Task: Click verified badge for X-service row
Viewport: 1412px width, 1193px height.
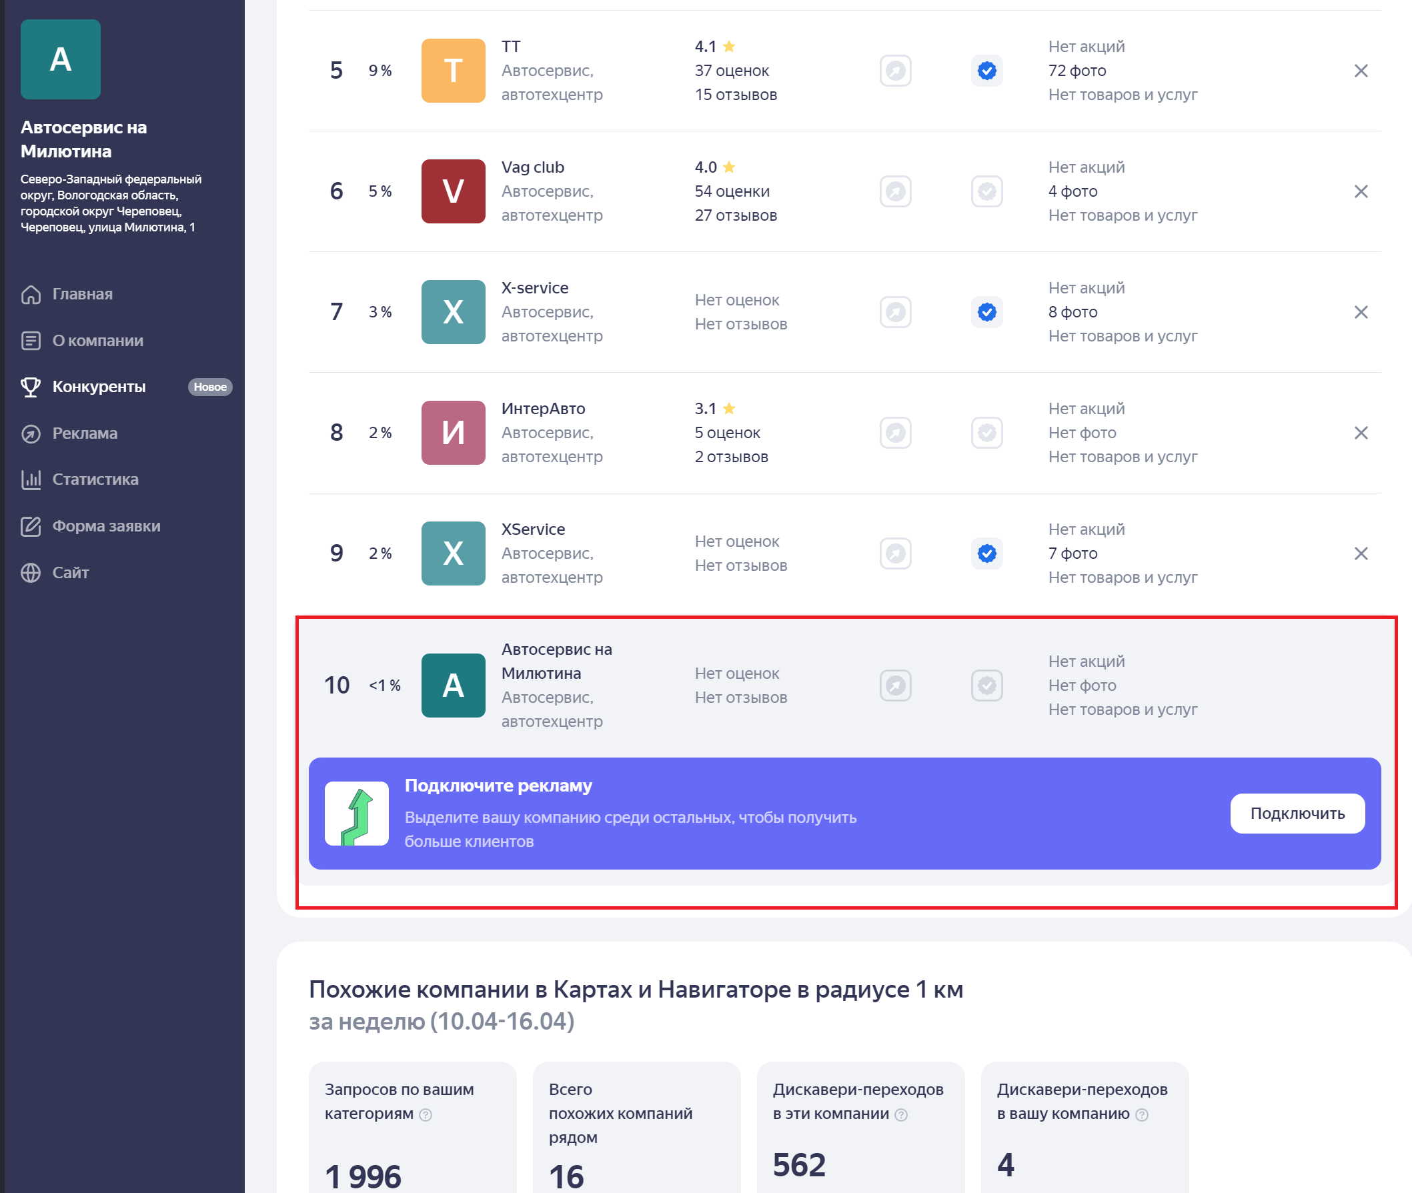Action: pos(986,313)
